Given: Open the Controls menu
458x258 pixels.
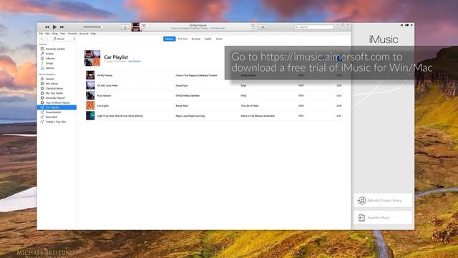Looking at the screenshot, I should pyautogui.click(x=72, y=34).
